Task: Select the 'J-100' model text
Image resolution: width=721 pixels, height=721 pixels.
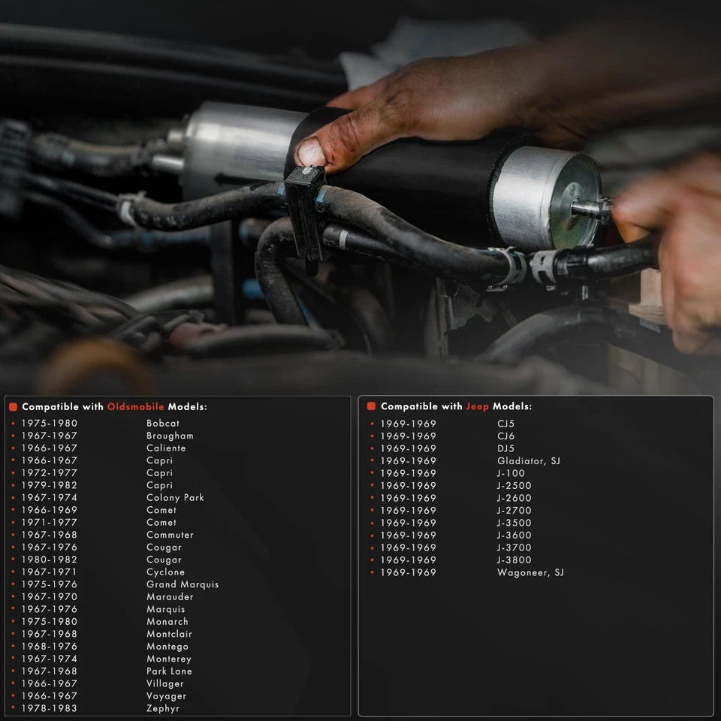Action: click(511, 473)
